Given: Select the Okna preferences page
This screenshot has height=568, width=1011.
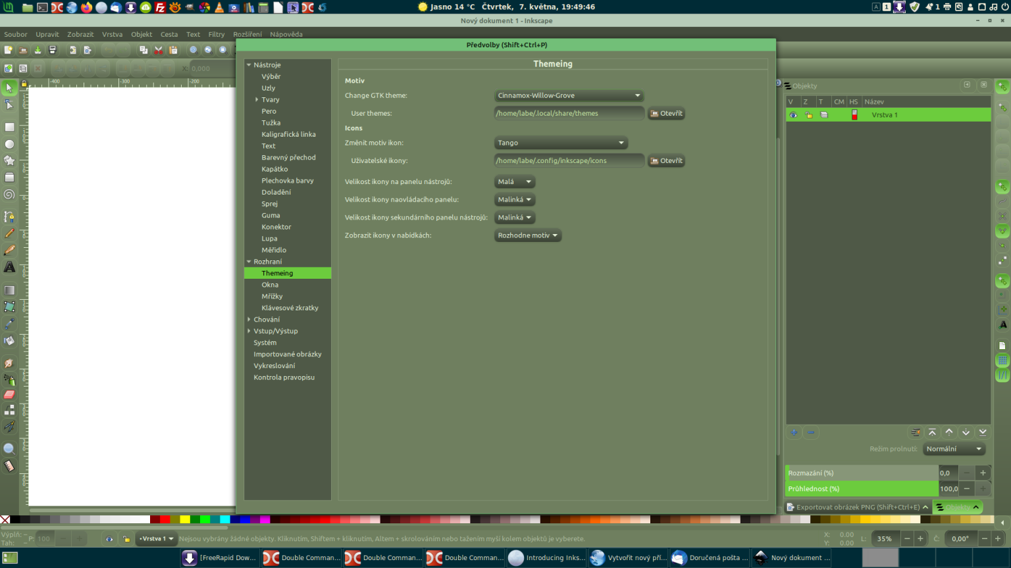Looking at the screenshot, I should click(270, 284).
